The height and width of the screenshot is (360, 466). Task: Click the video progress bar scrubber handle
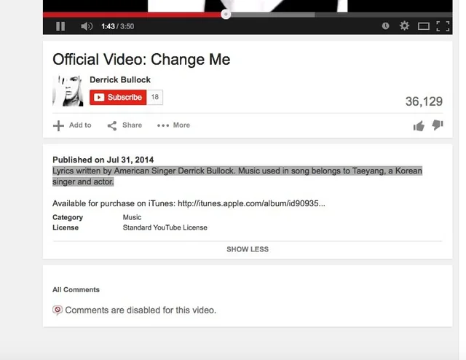click(x=226, y=14)
